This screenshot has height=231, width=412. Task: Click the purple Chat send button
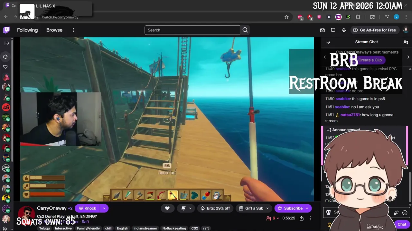[402, 224]
